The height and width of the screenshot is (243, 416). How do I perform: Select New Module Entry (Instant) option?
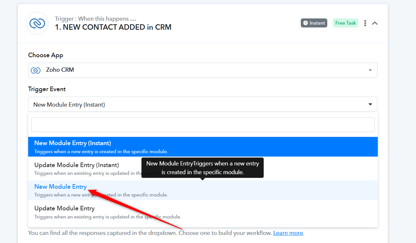coord(203,147)
